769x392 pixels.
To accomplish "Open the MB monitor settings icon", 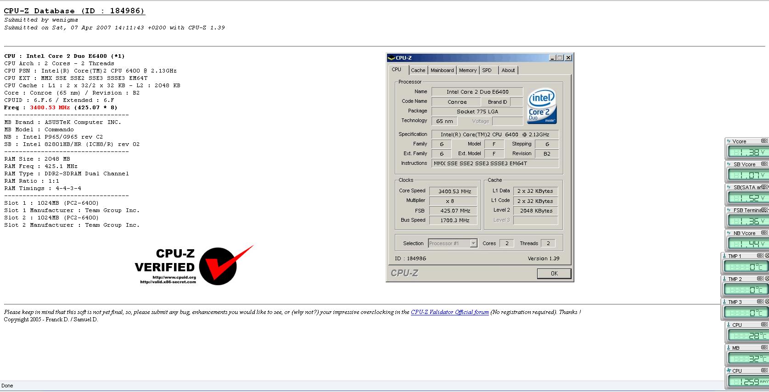I will [764, 347].
